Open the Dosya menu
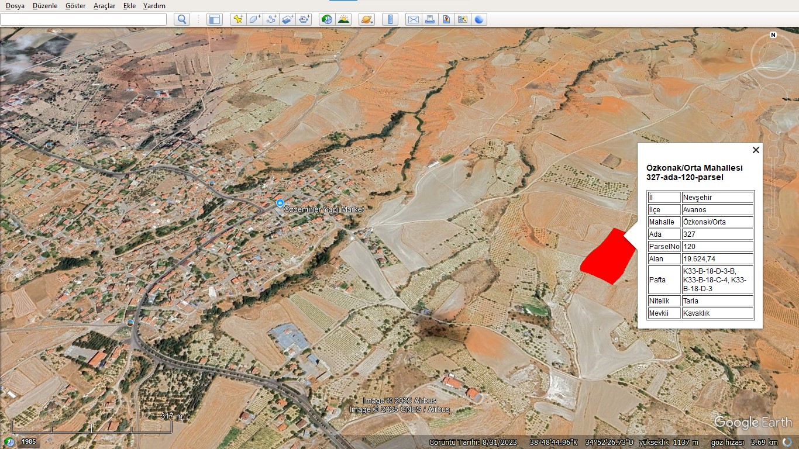The image size is (799, 449). [x=15, y=6]
